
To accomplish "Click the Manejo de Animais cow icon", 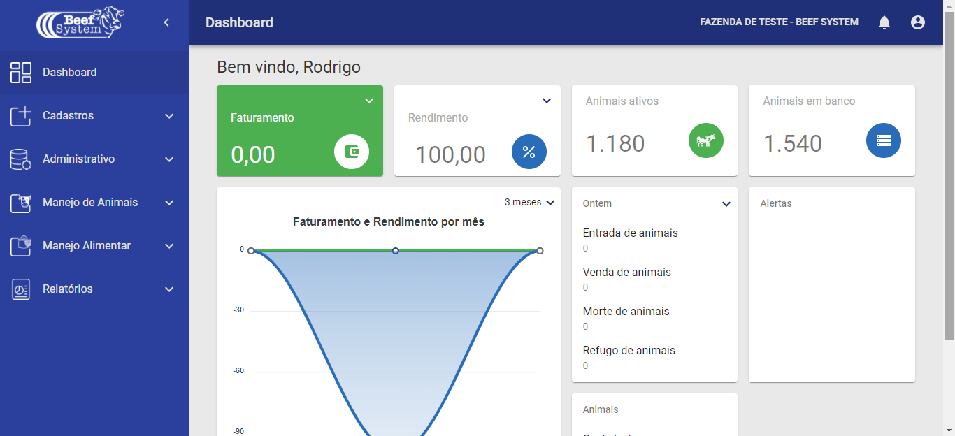I will 21,203.
